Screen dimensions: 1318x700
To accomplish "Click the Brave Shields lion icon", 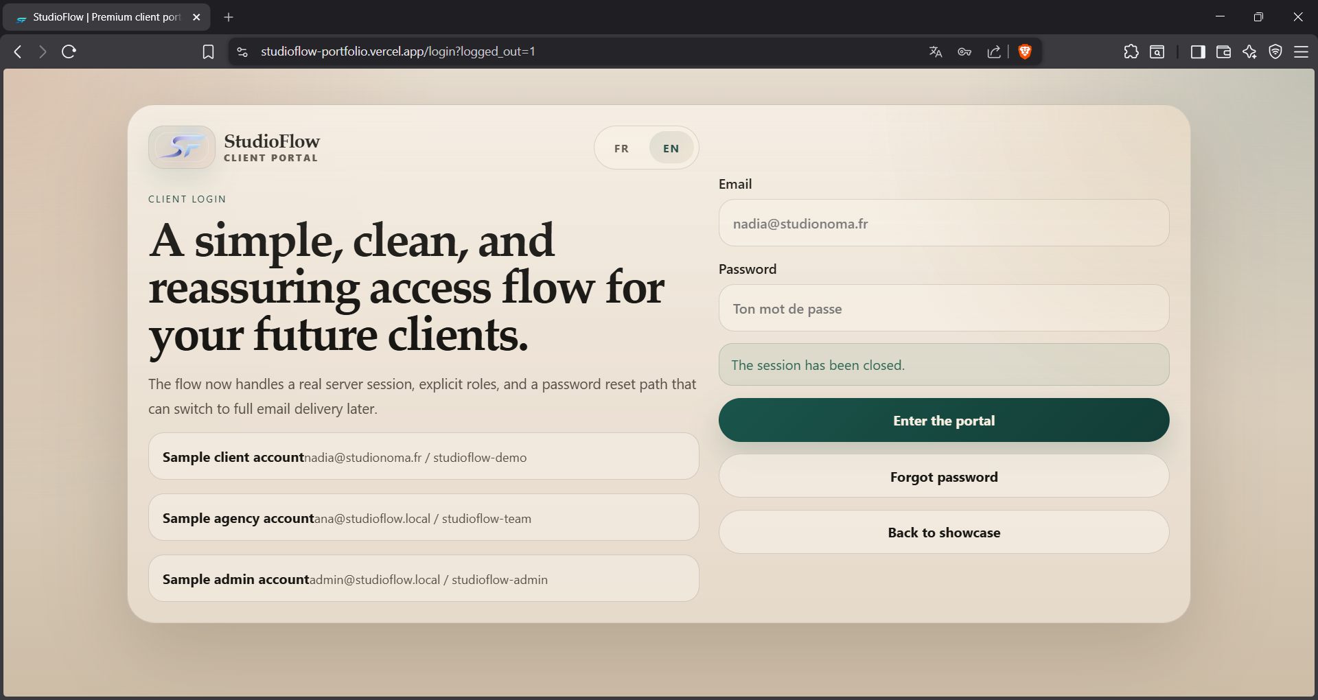I will tap(1025, 51).
